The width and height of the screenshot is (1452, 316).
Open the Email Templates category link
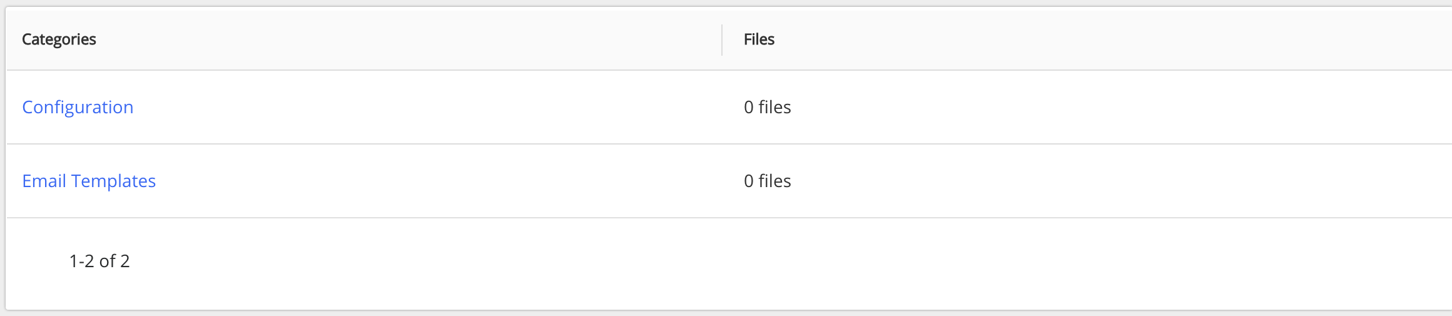[x=89, y=181]
